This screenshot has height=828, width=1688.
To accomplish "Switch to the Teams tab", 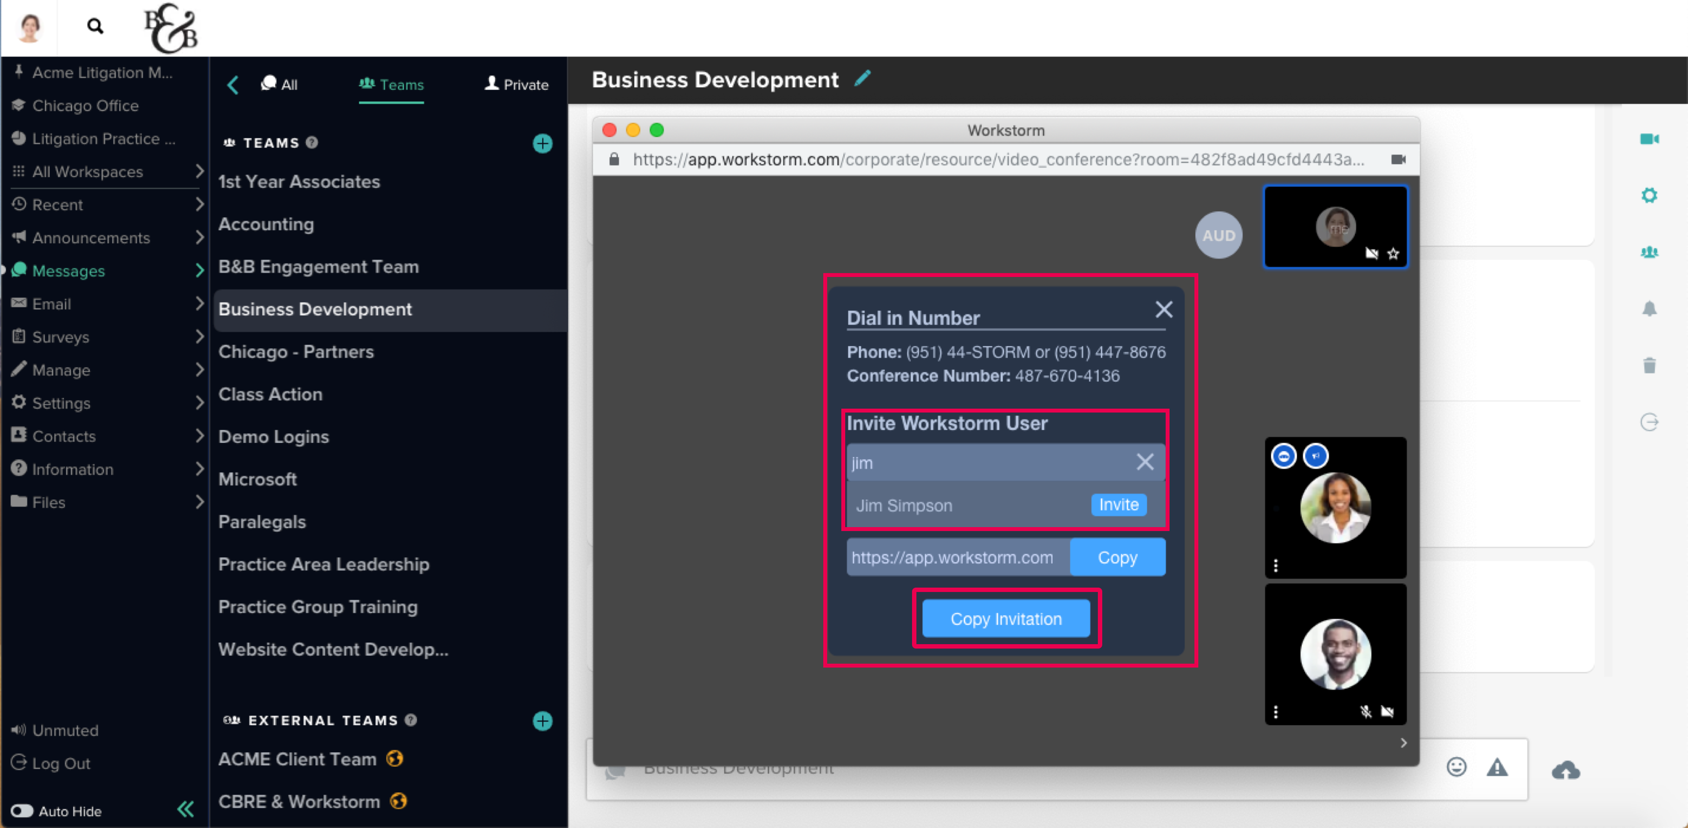I will tap(391, 84).
